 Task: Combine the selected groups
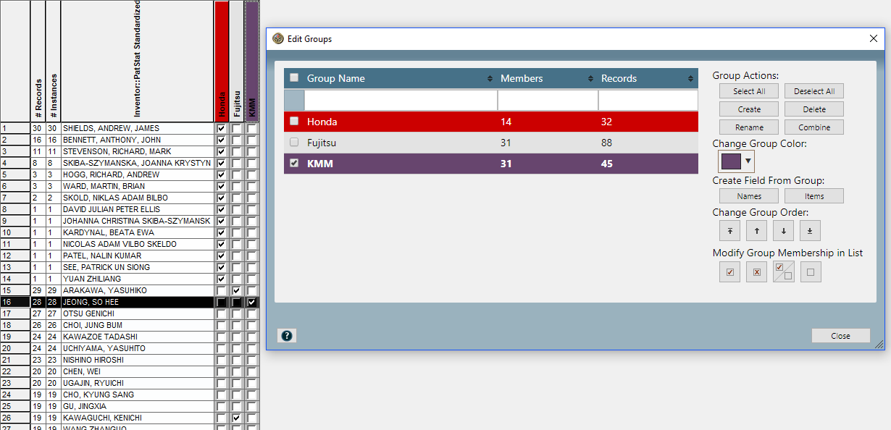814,127
